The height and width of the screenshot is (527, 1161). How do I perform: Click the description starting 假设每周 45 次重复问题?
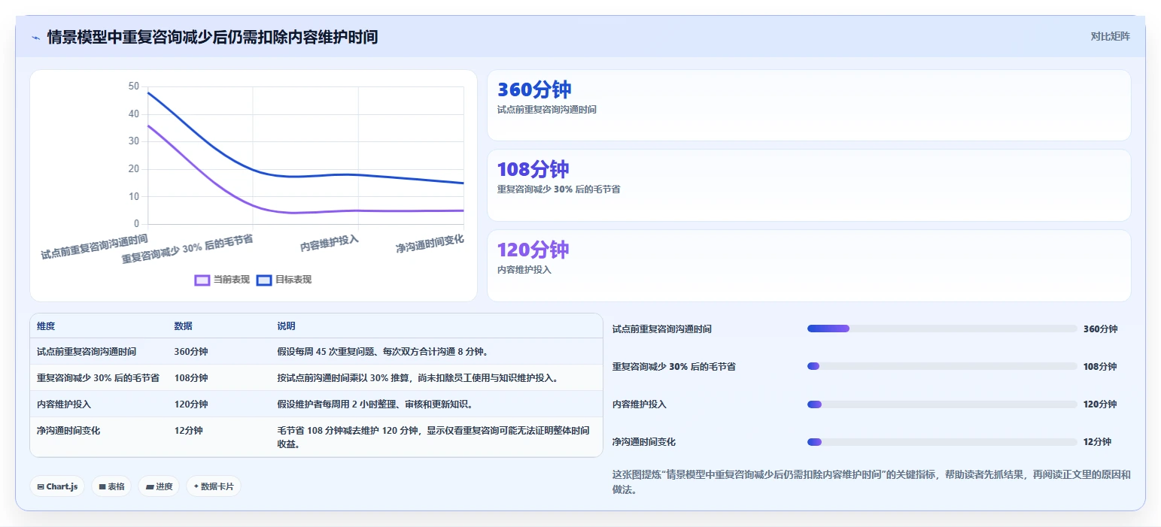click(383, 351)
